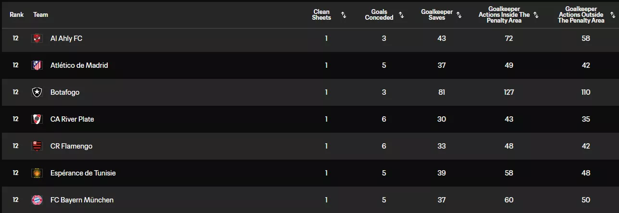Click the Goalkeeper Saves column header text

(x=437, y=15)
